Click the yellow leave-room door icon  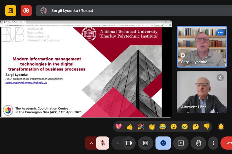point(11,11)
